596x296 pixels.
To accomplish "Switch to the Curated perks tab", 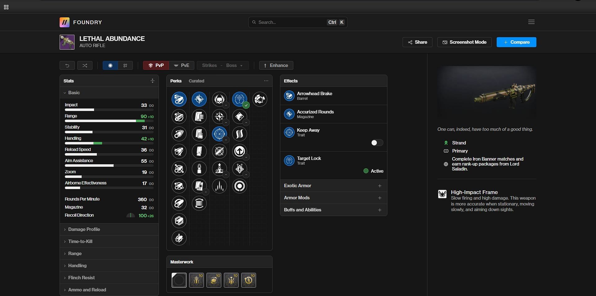I will tap(196, 81).
